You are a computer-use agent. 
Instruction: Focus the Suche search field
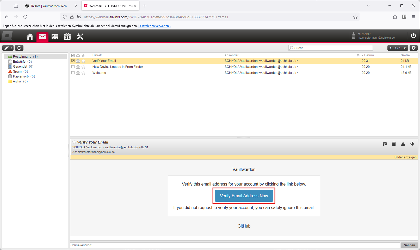331,48
